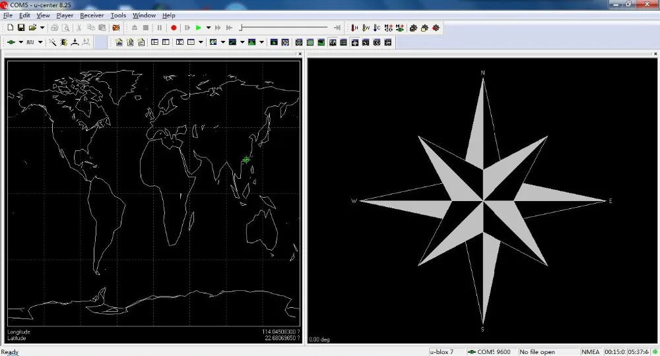Expand the Open folder dropdown arrow
Screen dimensions: 660x356
pyautogui.click(x=42, y=28)
